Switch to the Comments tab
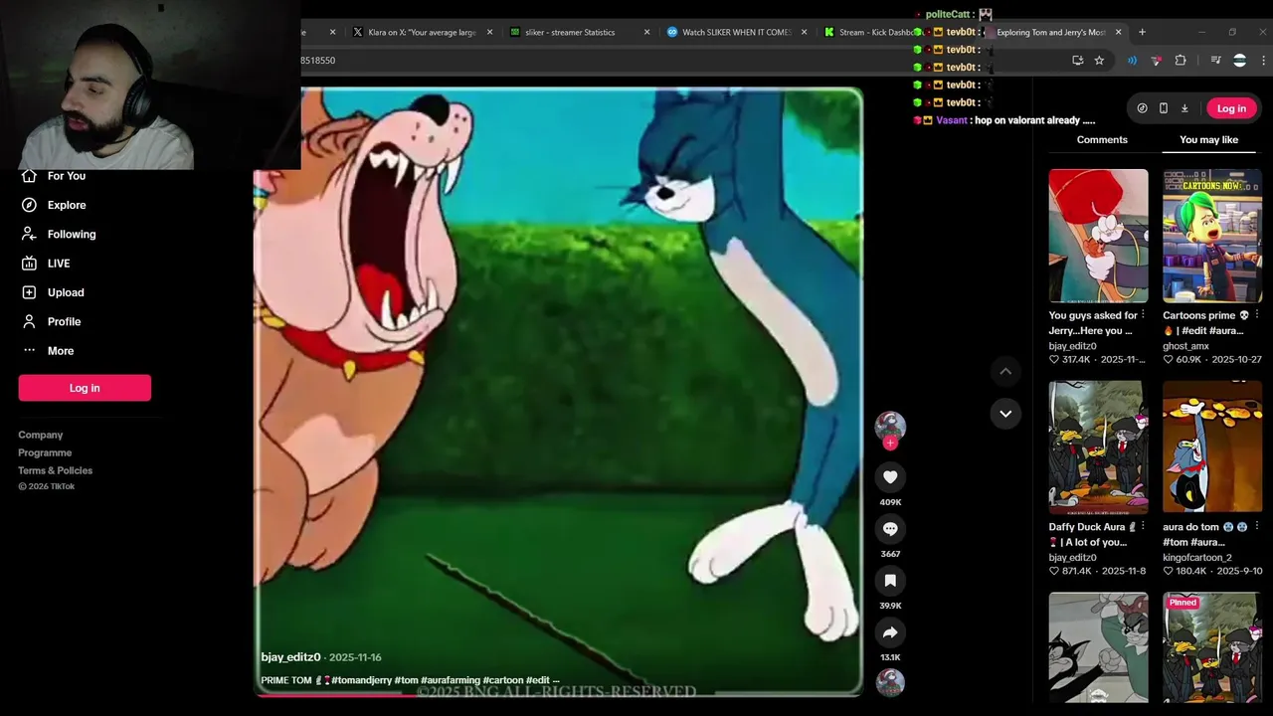Viewport: 1273px width, 716px height. pos(1102,140)
